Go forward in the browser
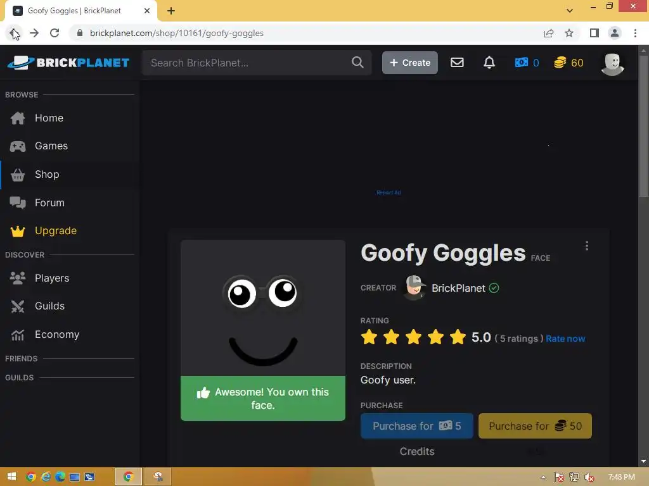Image resolution: width=649 pixels, height=486 pixels. coord(34,33)
